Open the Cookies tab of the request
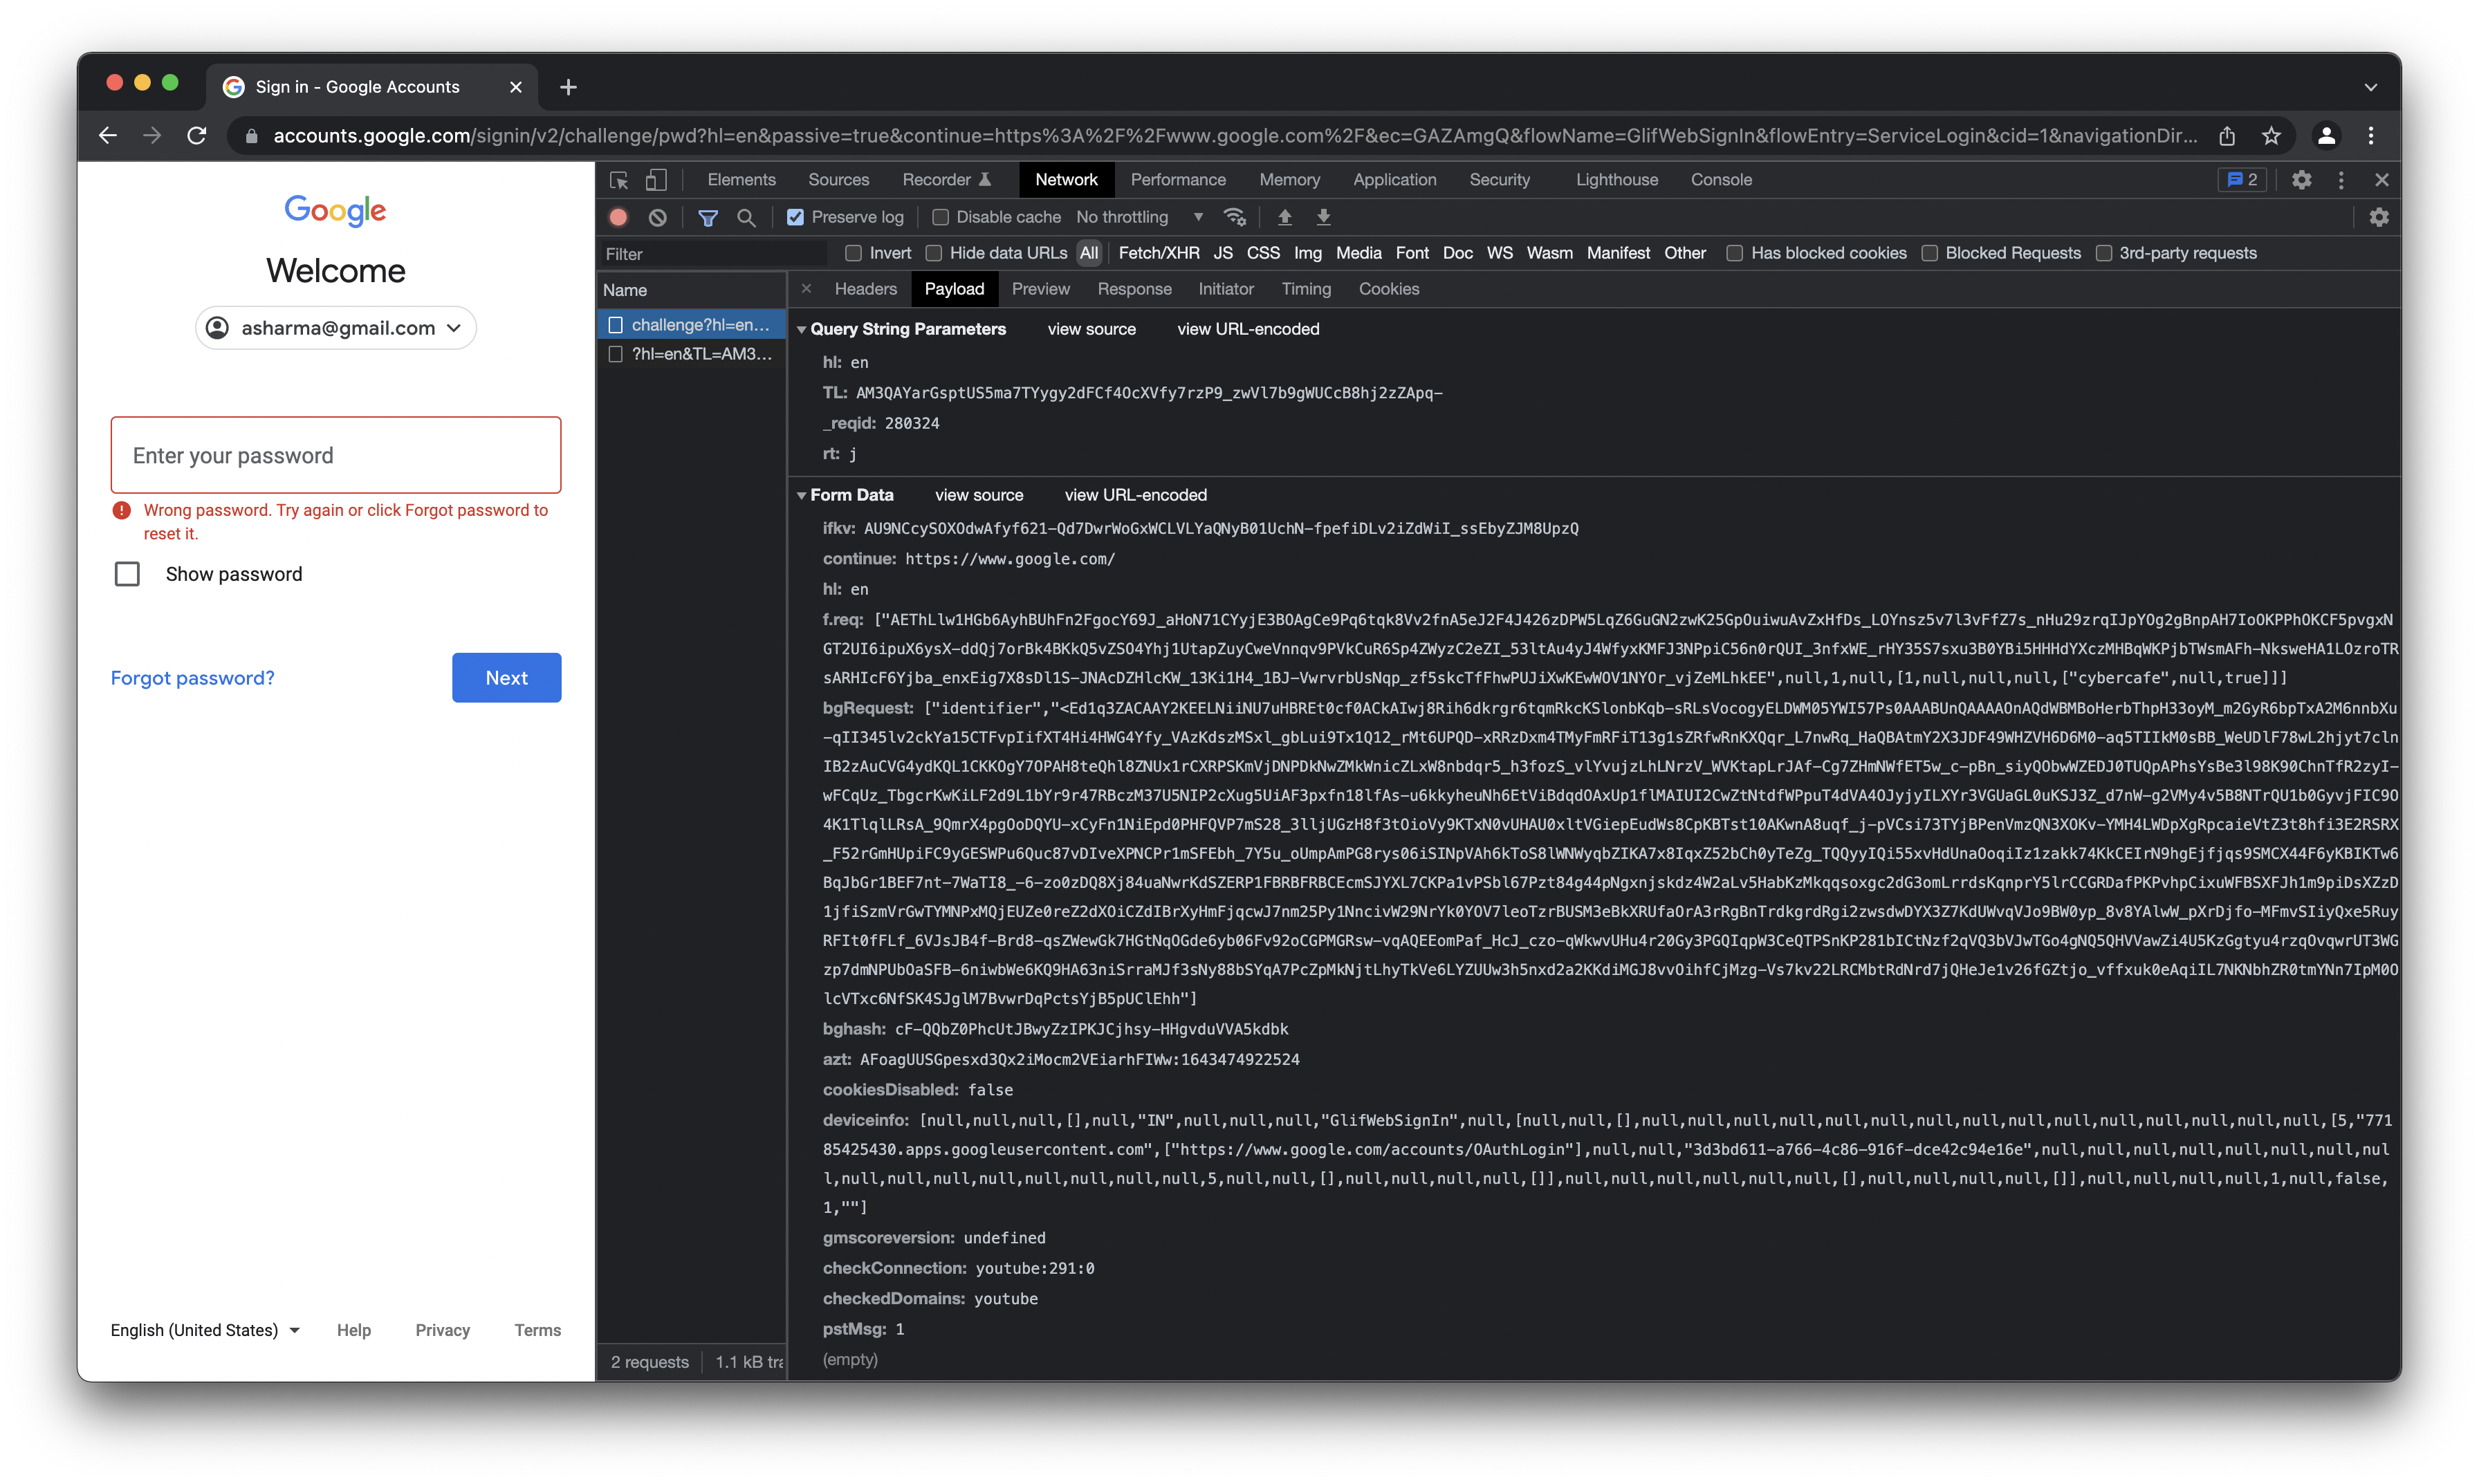This screenshot has width=2479, height=1484. pos(1389,289)
